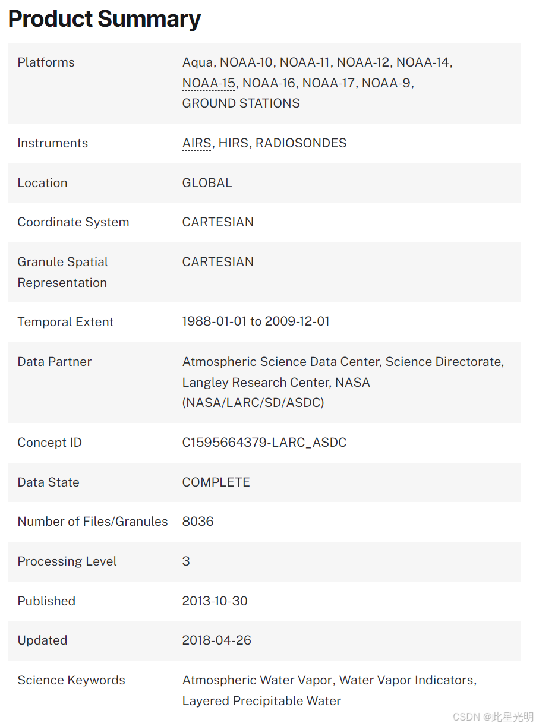Image resolution: width=536 pixels, height=726 pixels.
Task: Click the RADIOSONDES instrument text
Action: (301, 143)
